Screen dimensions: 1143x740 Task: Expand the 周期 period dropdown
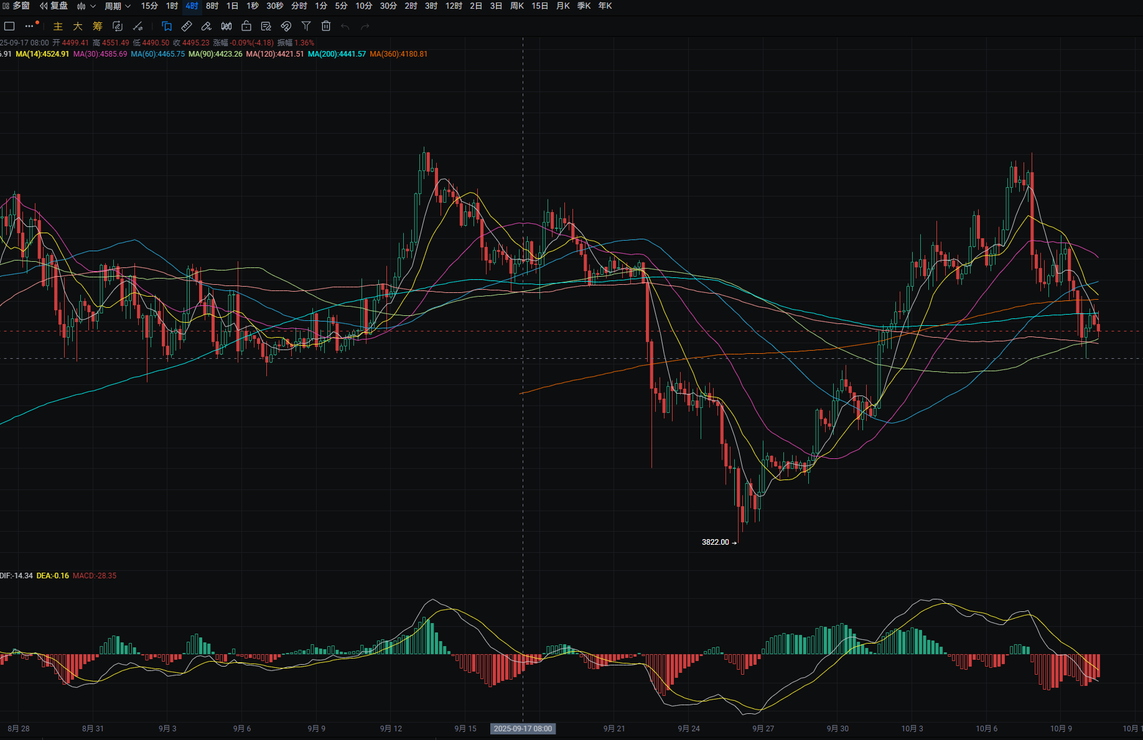[x=117, y=6]
